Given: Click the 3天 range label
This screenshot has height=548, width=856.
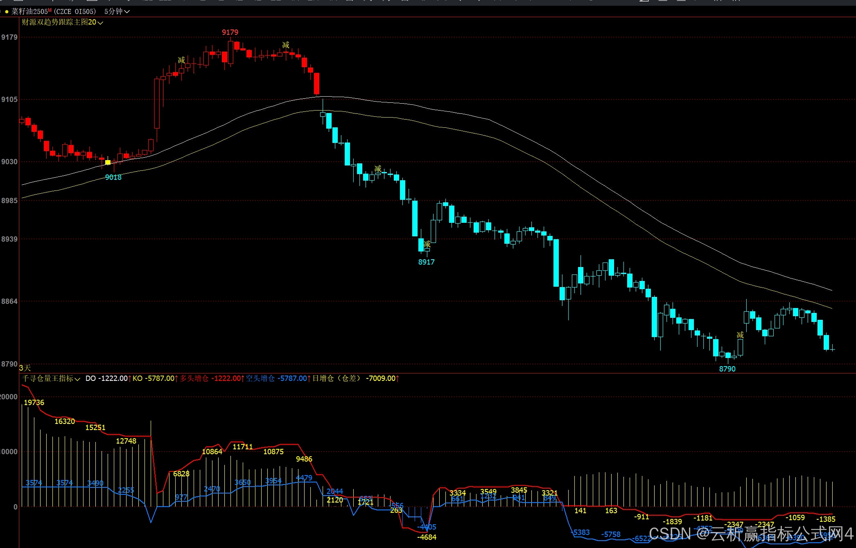Looking at the screenshot, I should click(25, 368).
